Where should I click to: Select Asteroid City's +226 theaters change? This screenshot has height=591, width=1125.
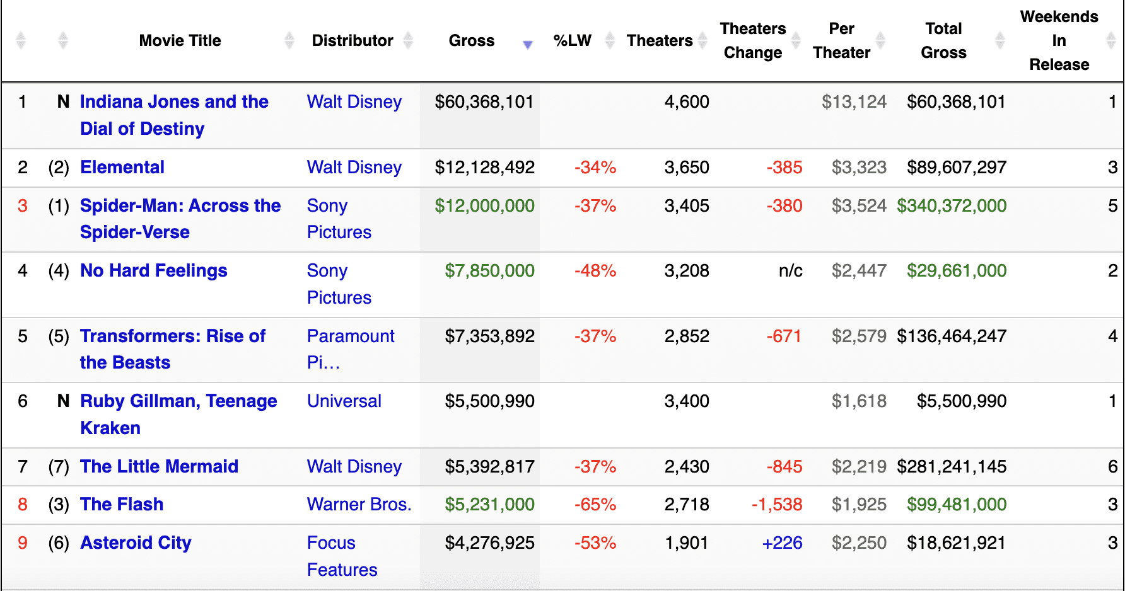coord(782,542)
